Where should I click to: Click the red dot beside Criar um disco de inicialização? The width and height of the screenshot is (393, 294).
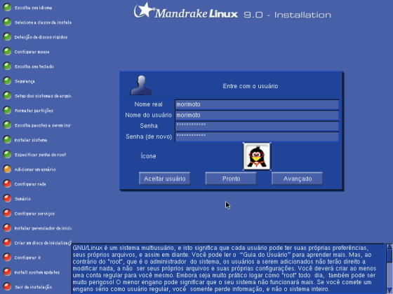point(7,243)
